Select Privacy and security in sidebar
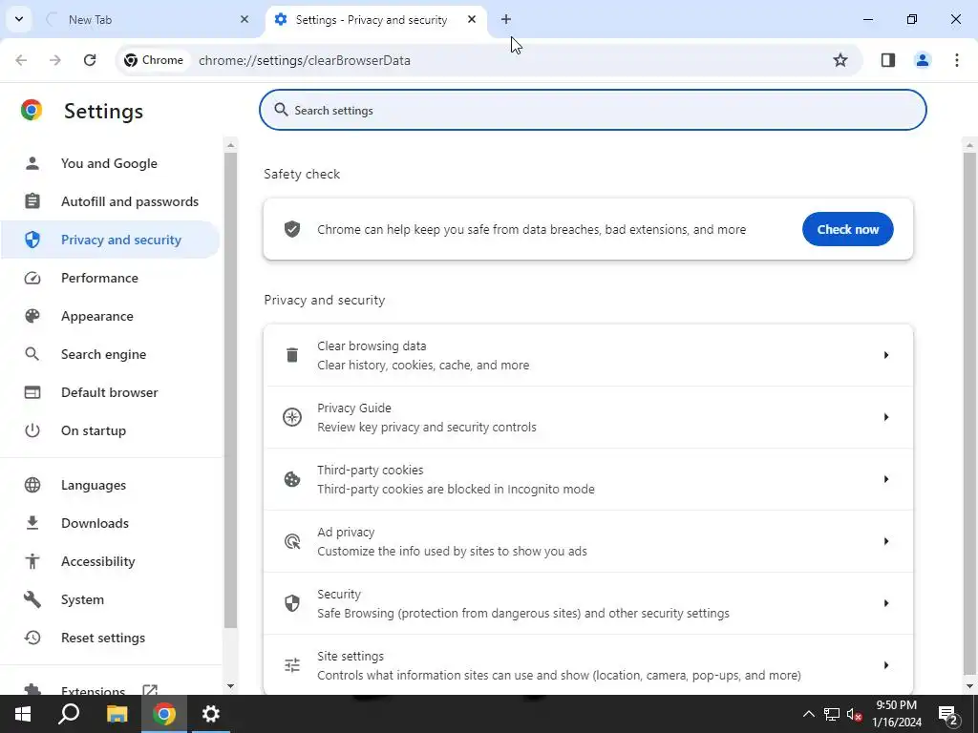Image resolution: width=978 pixels, height=733 pixels. [x=111, y=240]
